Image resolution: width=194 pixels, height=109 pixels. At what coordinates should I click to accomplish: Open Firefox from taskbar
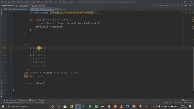115,106
